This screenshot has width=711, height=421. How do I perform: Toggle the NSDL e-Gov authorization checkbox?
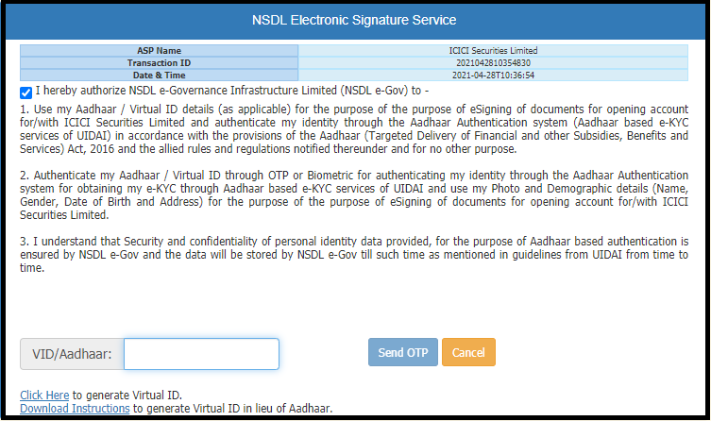tap(25, 93)
